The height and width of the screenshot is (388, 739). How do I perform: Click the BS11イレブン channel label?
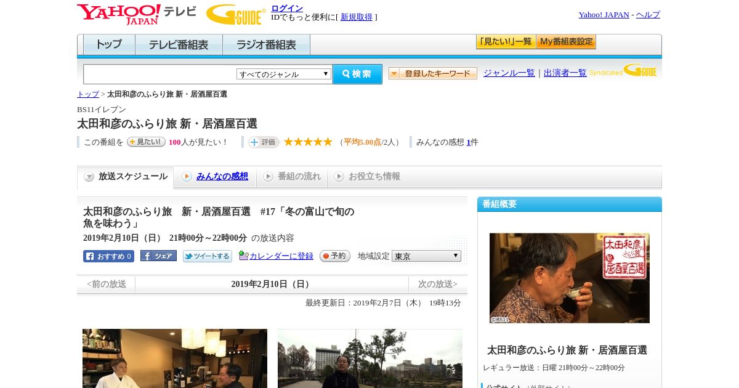(x=102, y=110)
